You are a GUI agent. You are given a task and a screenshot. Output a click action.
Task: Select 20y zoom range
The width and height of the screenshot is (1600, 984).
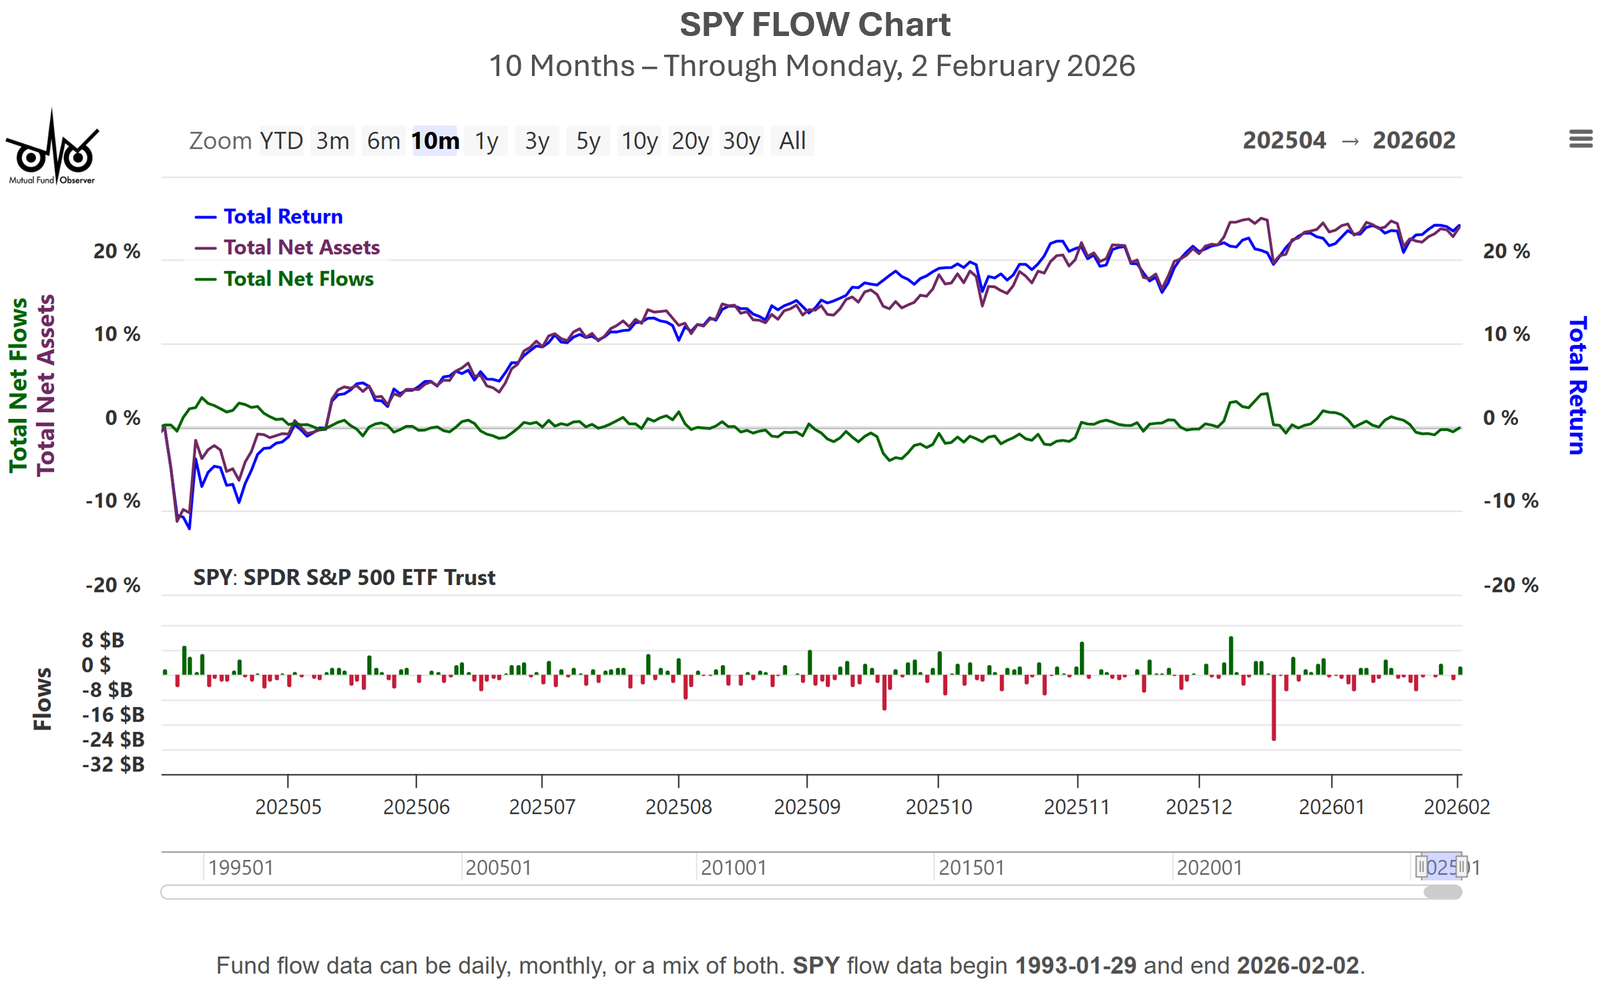click(690, 141)
